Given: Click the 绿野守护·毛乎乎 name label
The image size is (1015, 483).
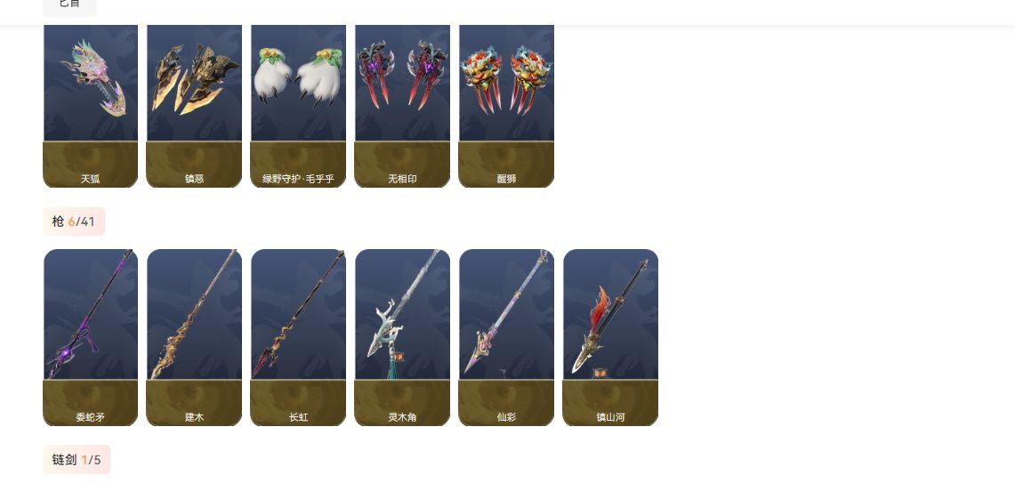Looking at the screenshot, I should pos(298,179).
